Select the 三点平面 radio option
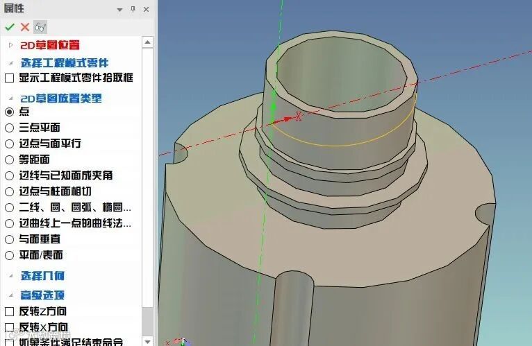Image resolution: width=532 pixels, height=346 pixels. click(x=10, y=128)
